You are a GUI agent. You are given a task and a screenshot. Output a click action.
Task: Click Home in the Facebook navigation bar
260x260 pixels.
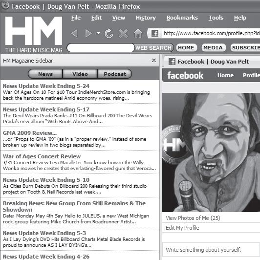click(225, 75)
